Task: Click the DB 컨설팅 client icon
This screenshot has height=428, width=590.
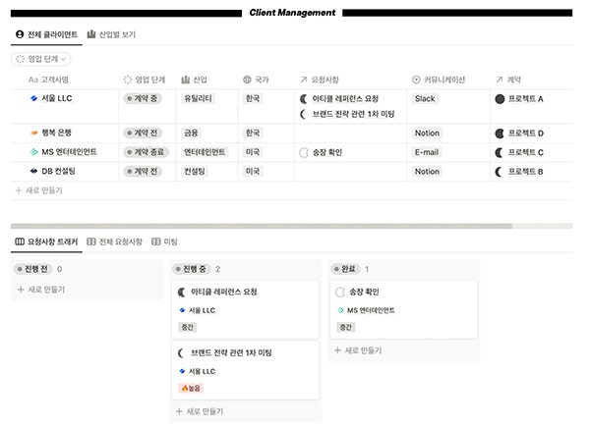Action: pyautogui.click(x=33, y=171)
